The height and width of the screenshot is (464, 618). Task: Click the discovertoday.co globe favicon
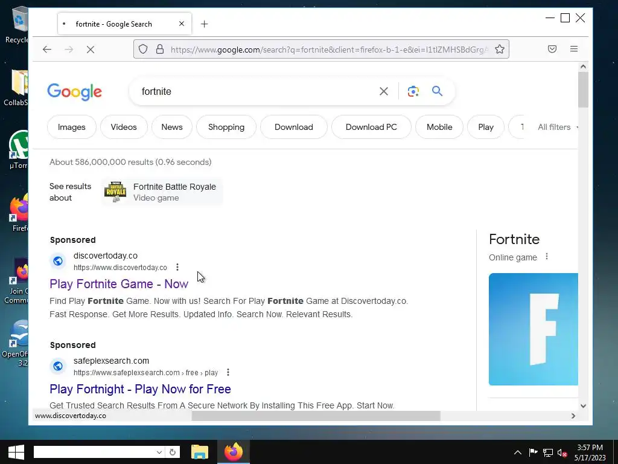58,261
